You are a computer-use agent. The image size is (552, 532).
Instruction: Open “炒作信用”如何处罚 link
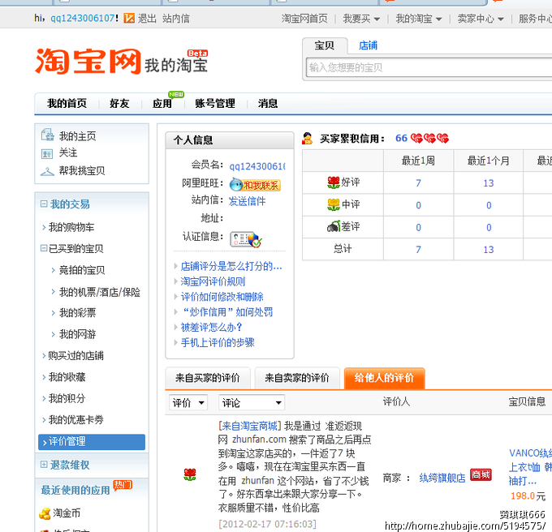227,312
